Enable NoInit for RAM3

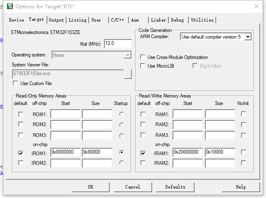click(x=244, y=135)
